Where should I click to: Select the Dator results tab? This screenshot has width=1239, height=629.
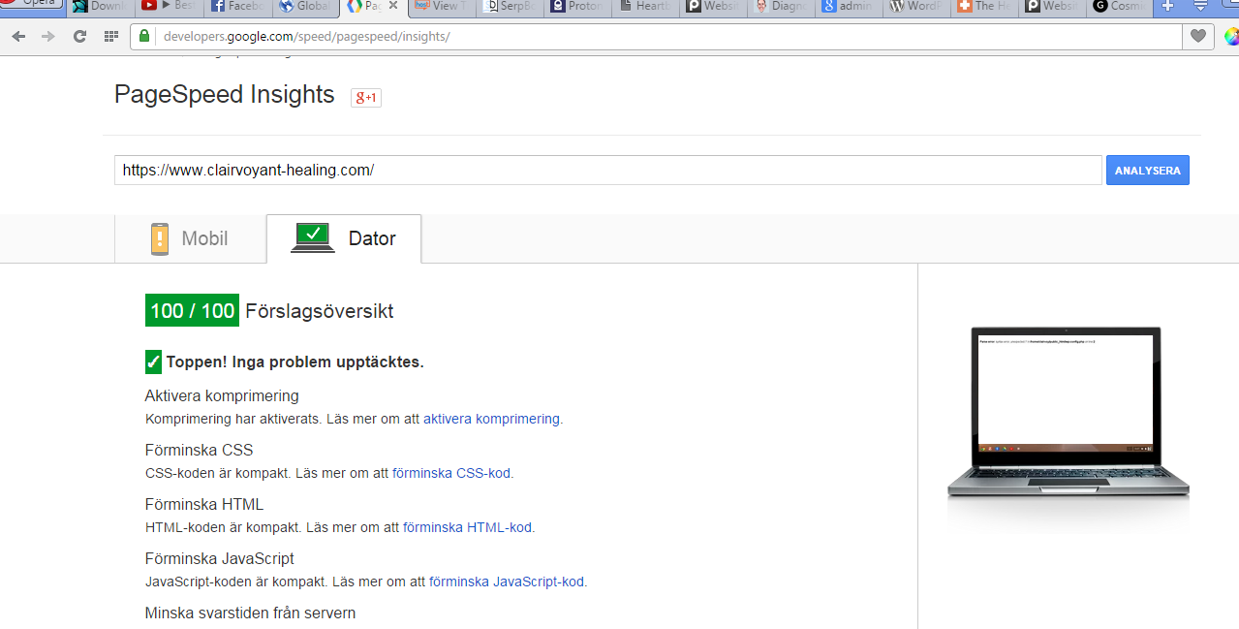tap(344, 238)
